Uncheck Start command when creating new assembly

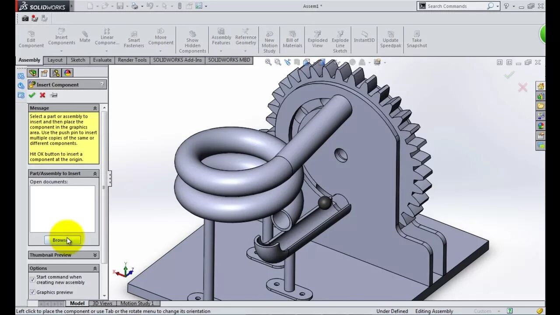(32, 280)
